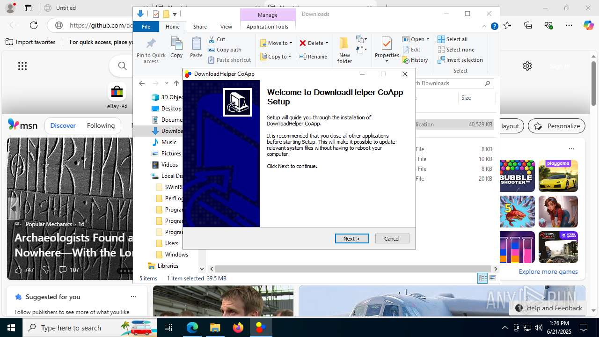Select Libraries in navigation pane
This screenshot has height=337, width=599.
point(163,266)
